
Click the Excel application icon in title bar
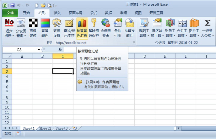tap(5, 5)
